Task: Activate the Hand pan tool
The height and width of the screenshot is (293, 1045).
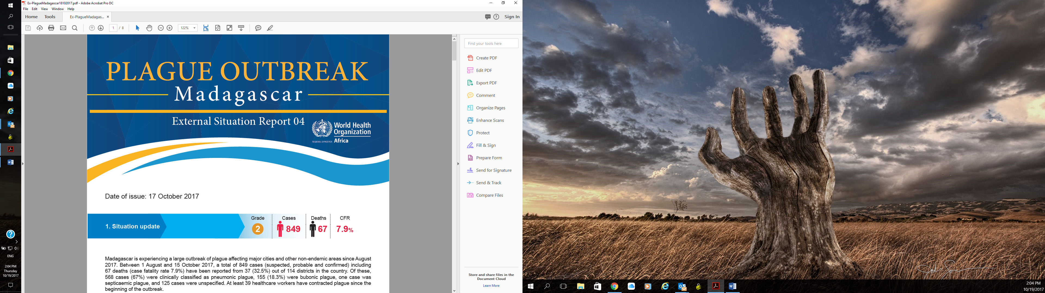Action: pos(149,28)
